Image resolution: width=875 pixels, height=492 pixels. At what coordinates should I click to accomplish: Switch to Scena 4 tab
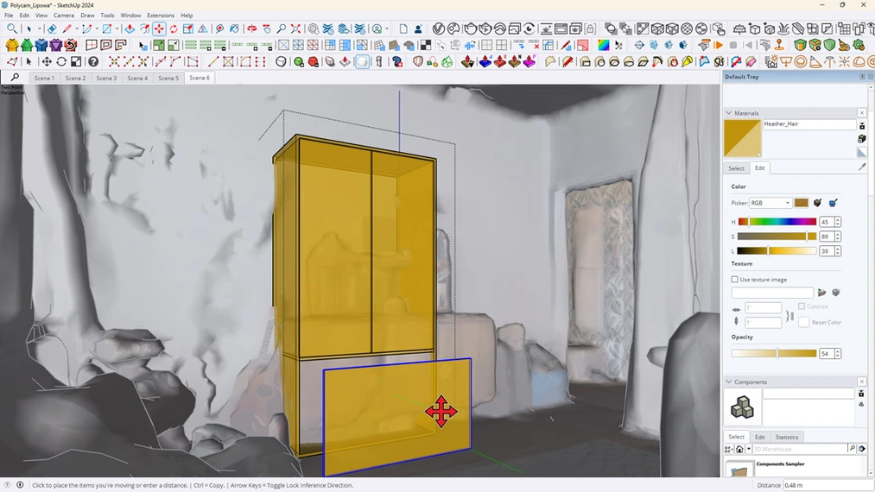137,78
